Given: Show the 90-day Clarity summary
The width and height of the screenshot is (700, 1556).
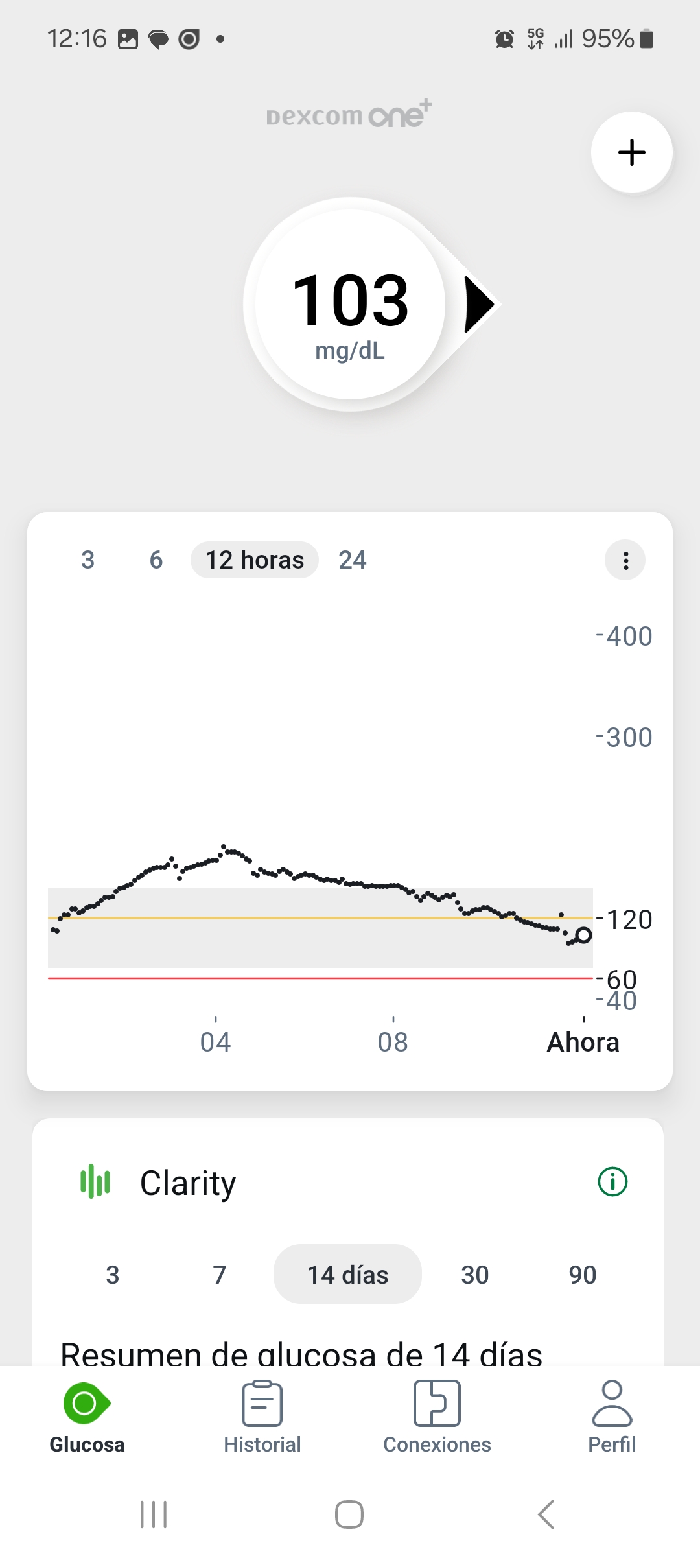Looking at the screenshot, I should click(x=582, y=1275).
